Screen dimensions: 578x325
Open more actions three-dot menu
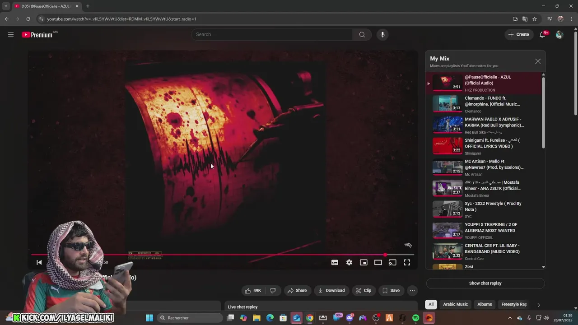click(412, 291)
